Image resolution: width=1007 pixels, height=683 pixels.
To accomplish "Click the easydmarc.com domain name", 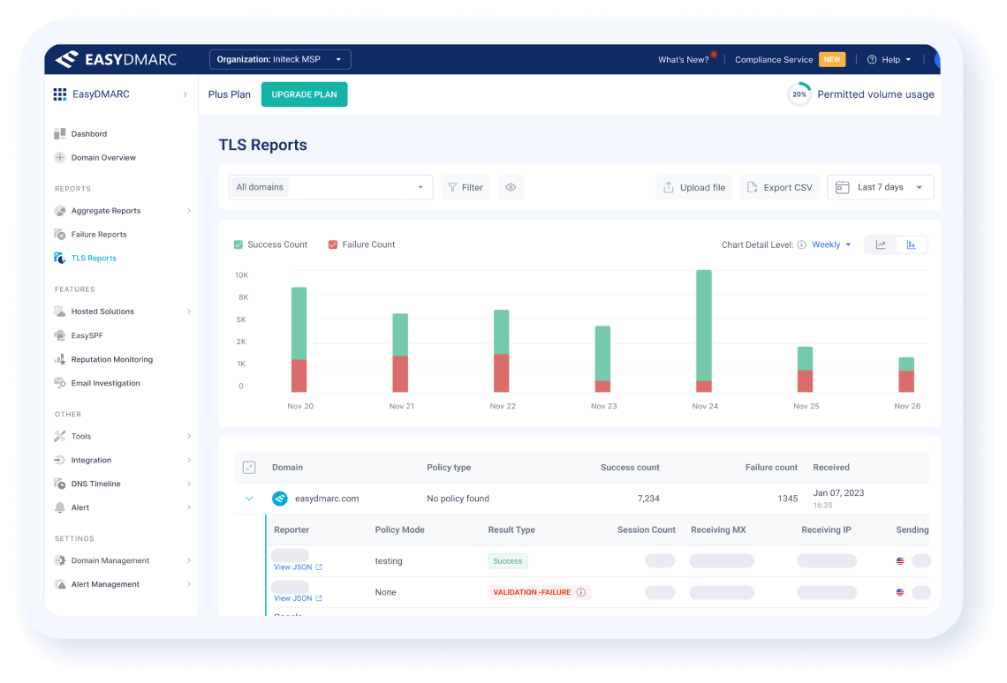I will [327, 499].
